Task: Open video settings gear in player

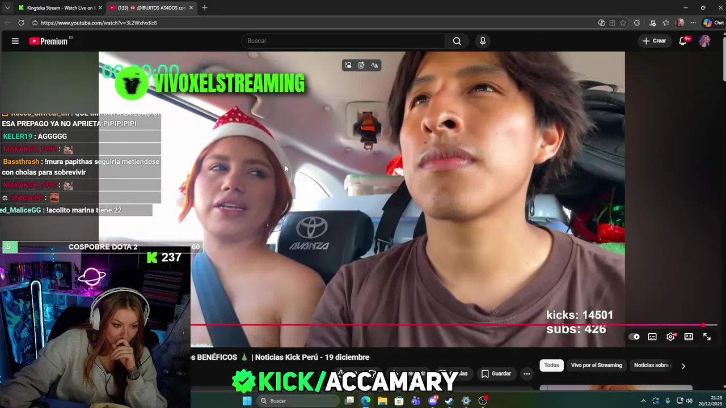Action: [x=670, y=337]
